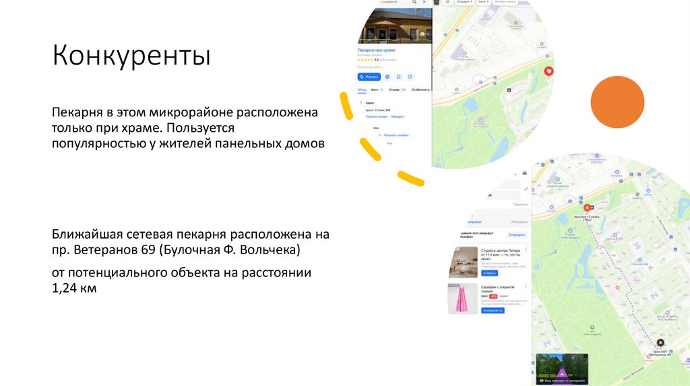Click the 'проспект Ветеранов, 69' map label
690x386 pixels.
tap(660, 353)
